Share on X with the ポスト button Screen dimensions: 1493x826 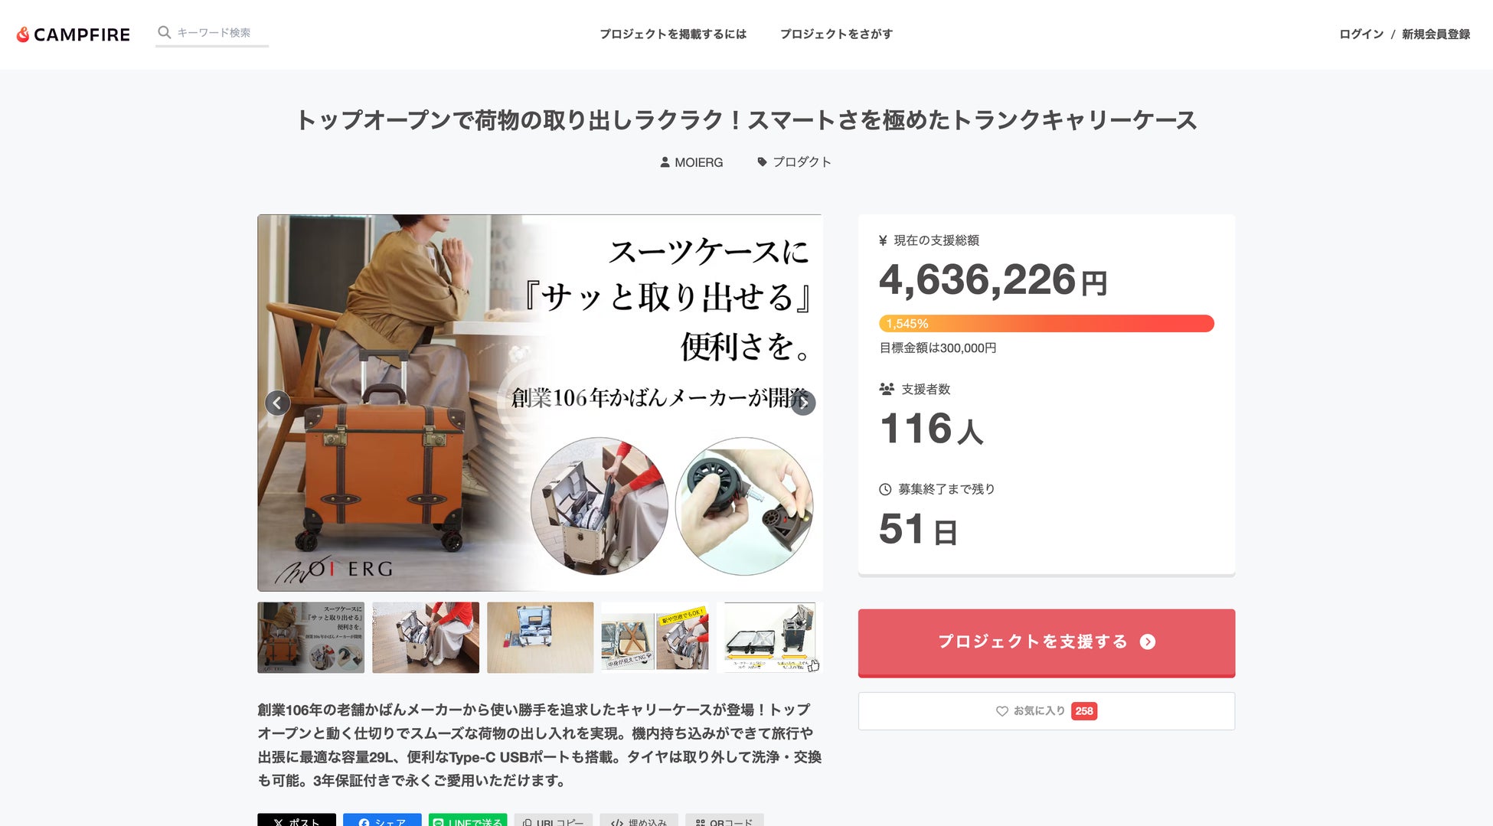296,820
